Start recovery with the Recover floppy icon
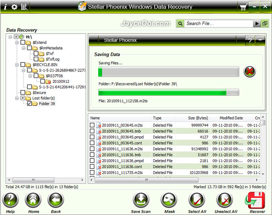The width and height of the screenshot is (272, 215). coord(255,200)
